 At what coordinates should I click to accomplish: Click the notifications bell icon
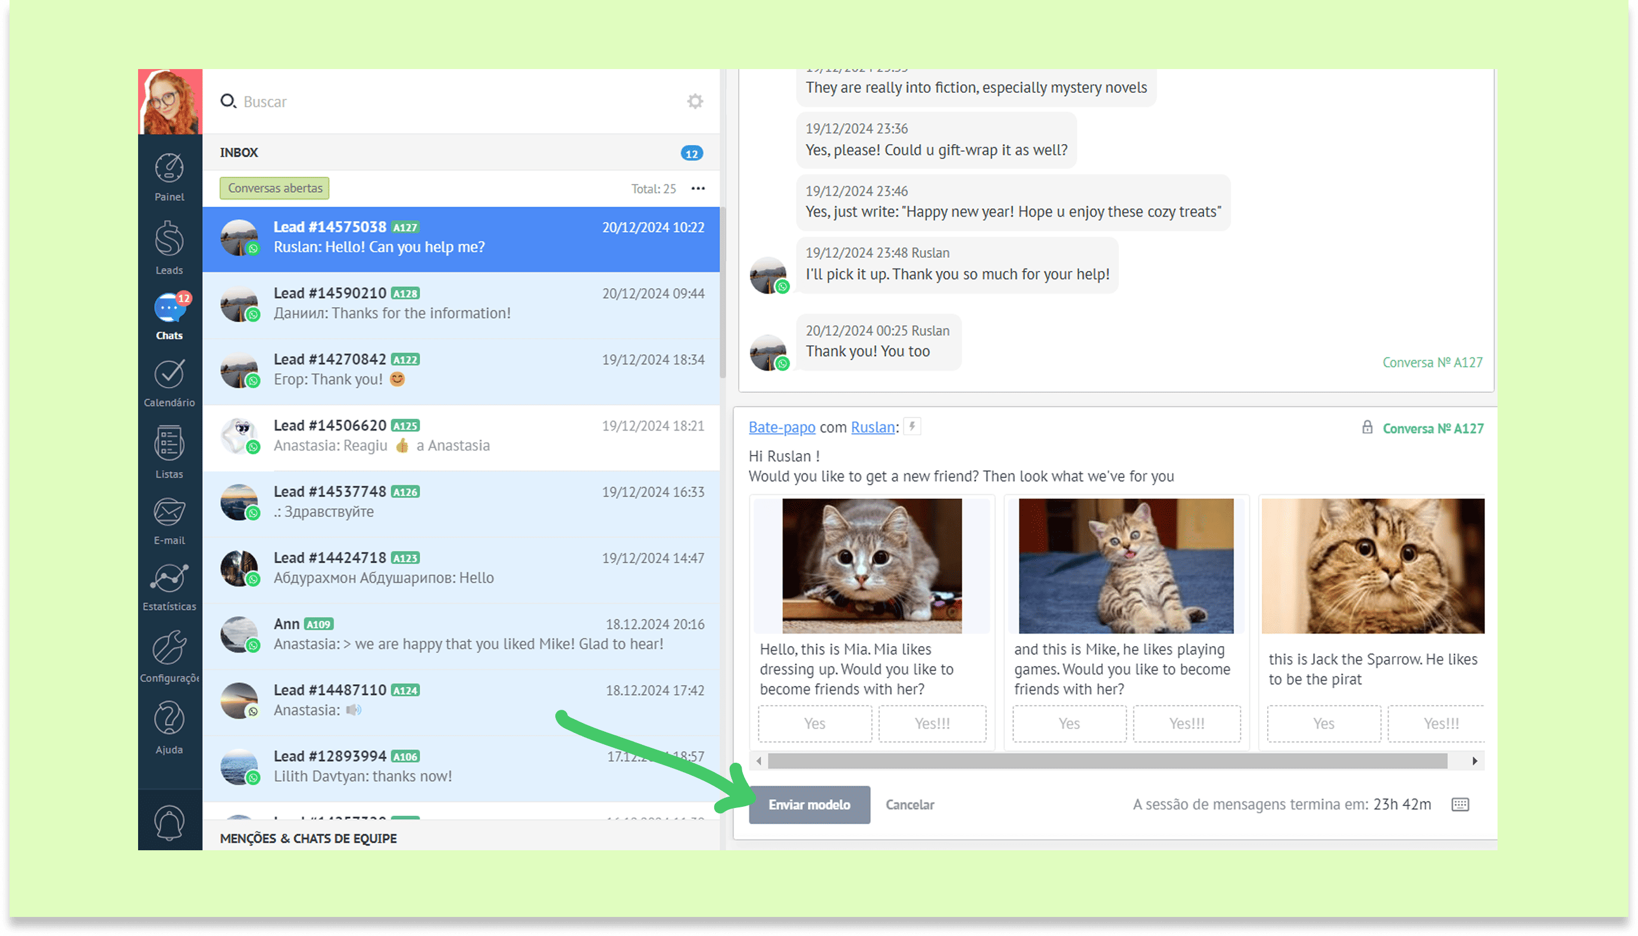tap(169, 822)
